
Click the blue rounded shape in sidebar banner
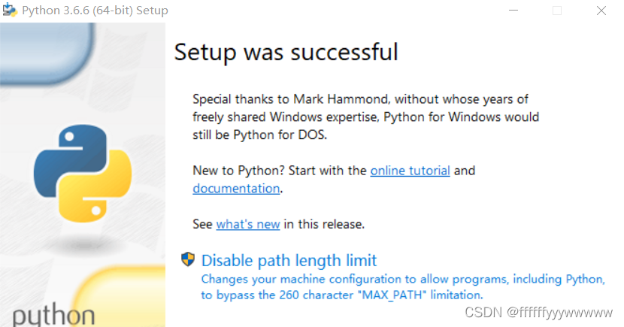point(47,53)
